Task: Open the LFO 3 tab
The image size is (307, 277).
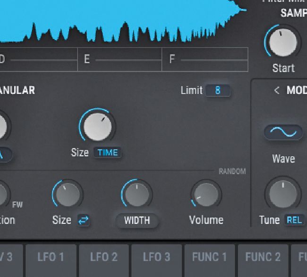Action: pos(157,260)
